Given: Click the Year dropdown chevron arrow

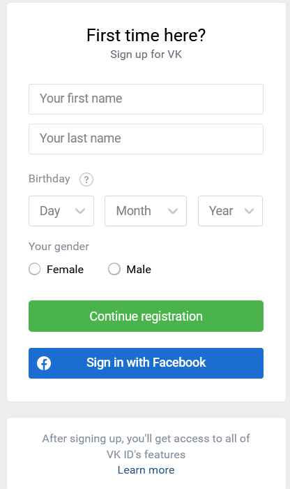Looking at the screenshot, I should 249,211.
